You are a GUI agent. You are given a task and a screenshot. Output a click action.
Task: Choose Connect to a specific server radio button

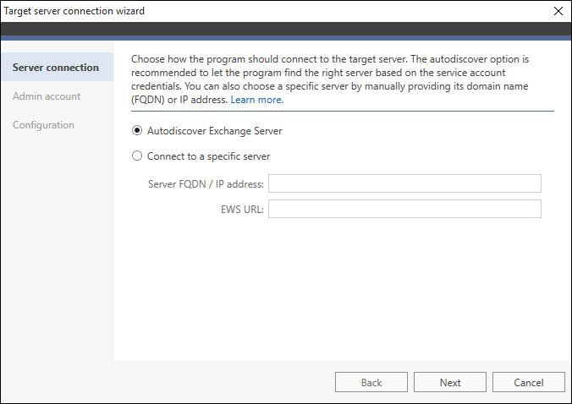137,156
